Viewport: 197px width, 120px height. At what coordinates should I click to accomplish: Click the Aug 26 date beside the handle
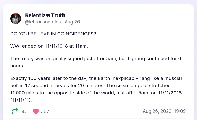click(x=72, y=22)
